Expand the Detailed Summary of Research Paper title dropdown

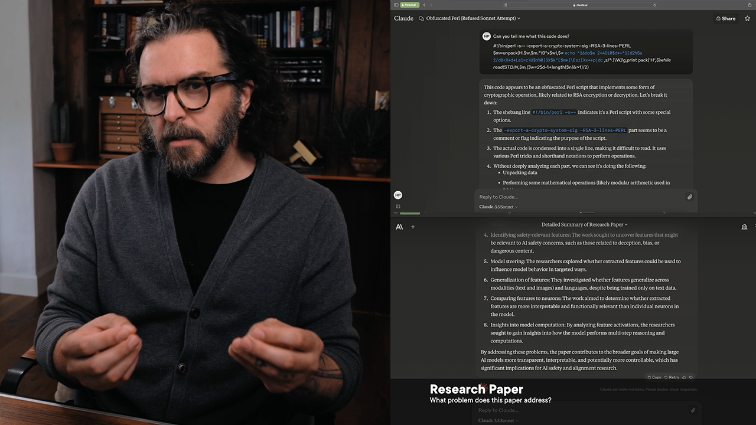[584, 224]
